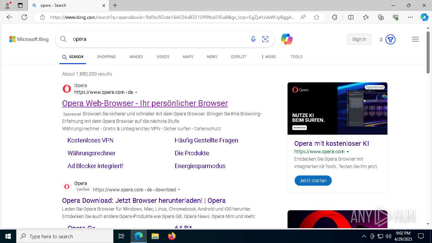Switch to the COPILOT tab

[239, 57]
